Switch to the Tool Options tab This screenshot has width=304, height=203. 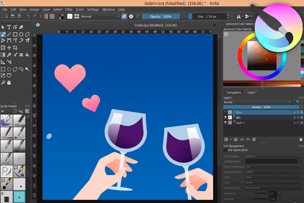(x=233, y=92)
